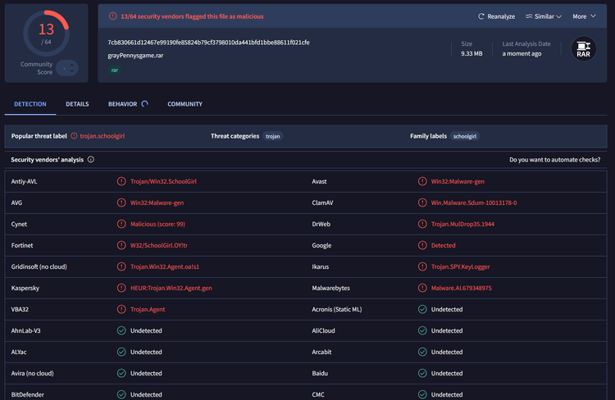Screen dimensions: 615x400
Task: Click the alert icon in the Malwarebytes row
Action: [x=422, y=289]
